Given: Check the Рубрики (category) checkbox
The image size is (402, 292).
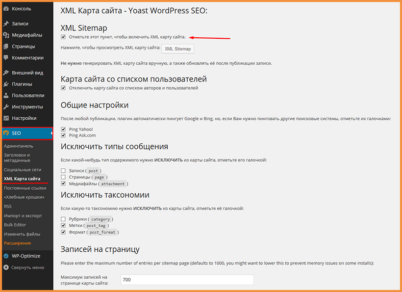Looking at the screenshot, I should click(63, 219).
